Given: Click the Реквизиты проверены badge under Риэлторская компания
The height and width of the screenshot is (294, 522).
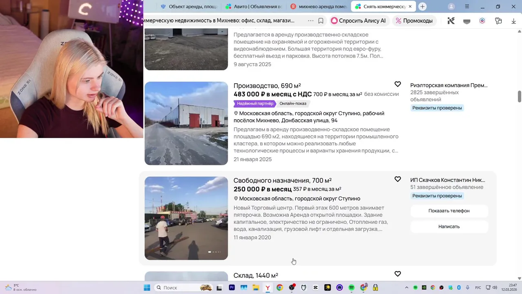Looking at the screenshot, I should pyautogui.click(x=437, y=108).
